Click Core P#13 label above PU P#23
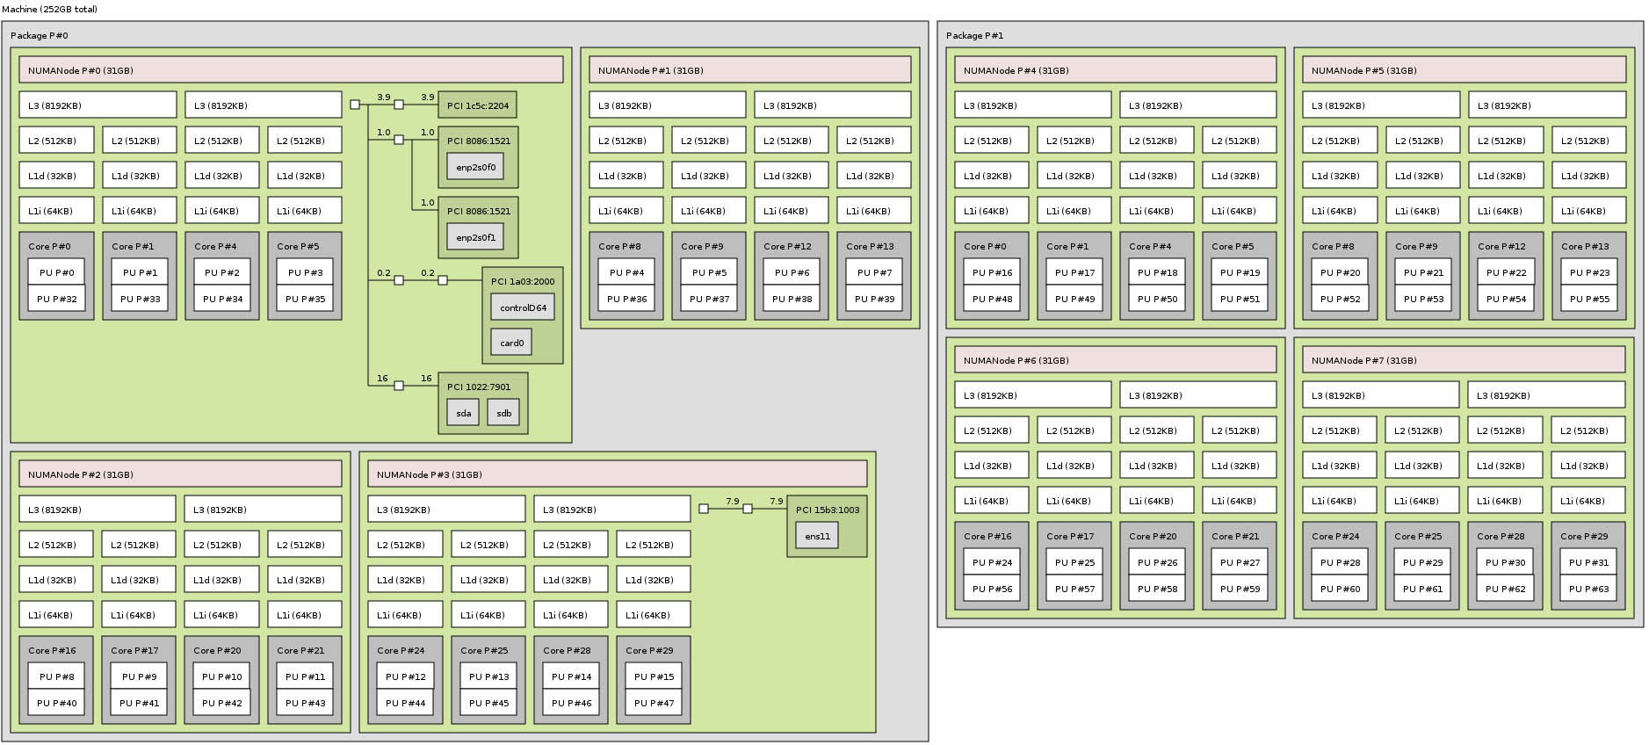The height and width of the screenshot is (745, 1649). point(1585,246)
